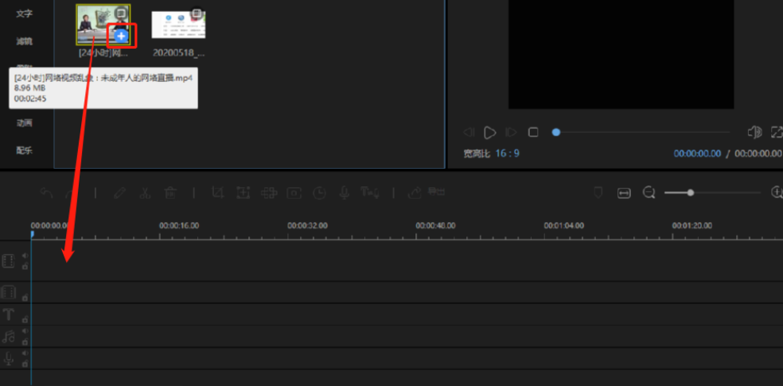
Task: Select the [24小时] video thumbnail
Action: click(103, 25)
